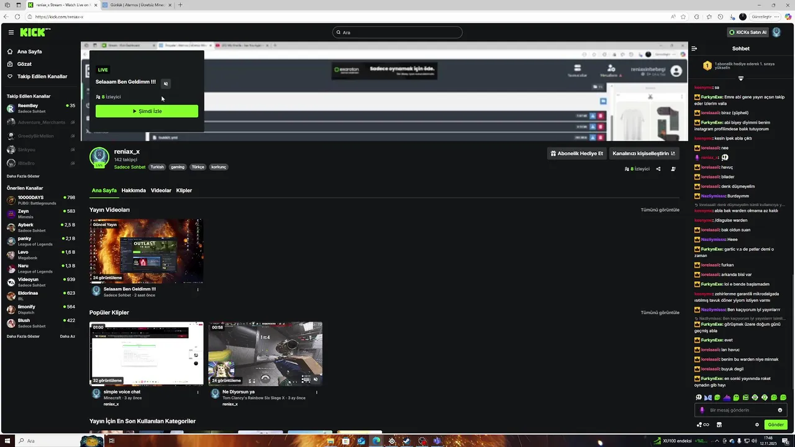The width and height of the screenshot is (795, 447).
Task: Click Tümünü görüntüle for Popüler Klipler
Action: click(x=660, y=313)
